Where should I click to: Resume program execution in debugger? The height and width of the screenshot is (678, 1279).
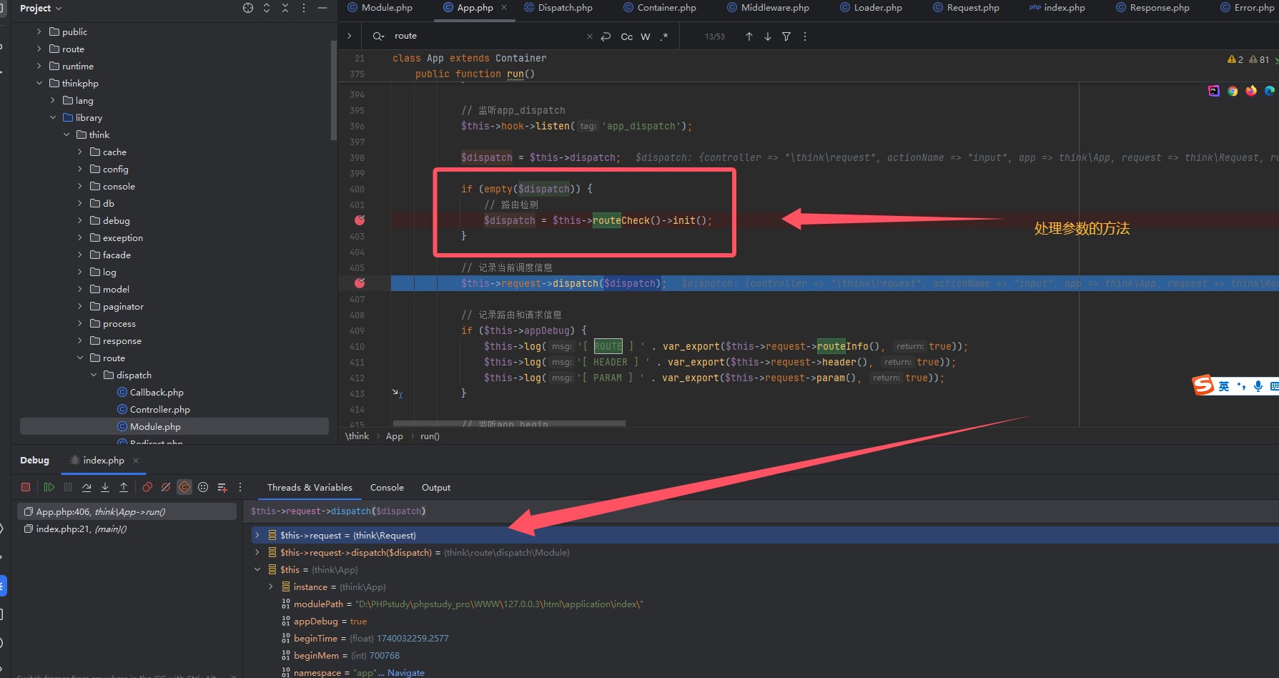click(49, 487)
